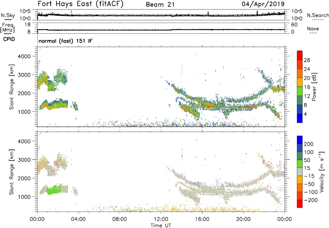Click the noise spike near 16:30 UT in N.Sky panel

tap(208, 13)
